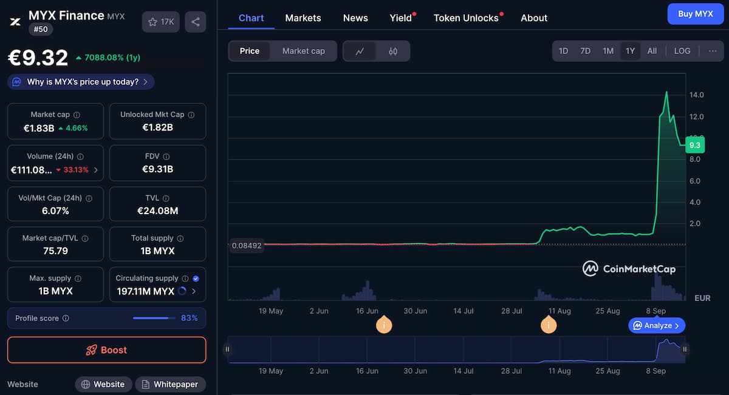Click the EUR currency label on chart
The height and width of the screenshot is (395, 729).
click(x=702, y=298)
